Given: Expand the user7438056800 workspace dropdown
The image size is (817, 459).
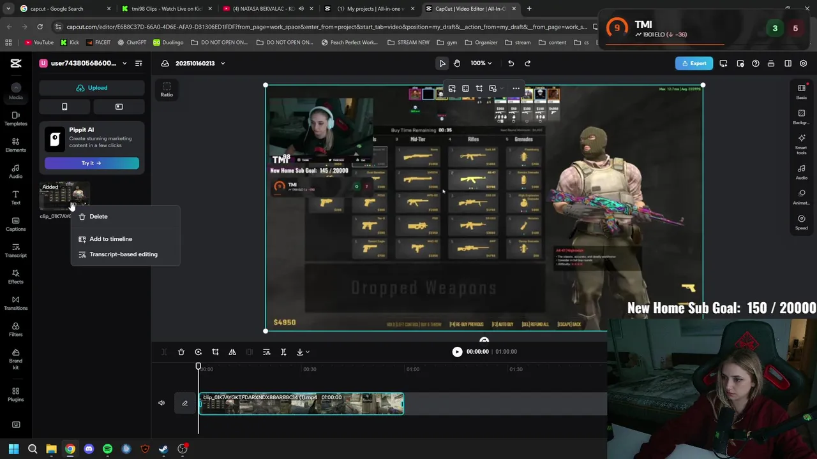Looking at the screenshot, I should tap(124, 63).
